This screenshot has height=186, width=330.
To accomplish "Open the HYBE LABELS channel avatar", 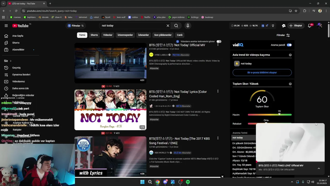I will [151, 55].
